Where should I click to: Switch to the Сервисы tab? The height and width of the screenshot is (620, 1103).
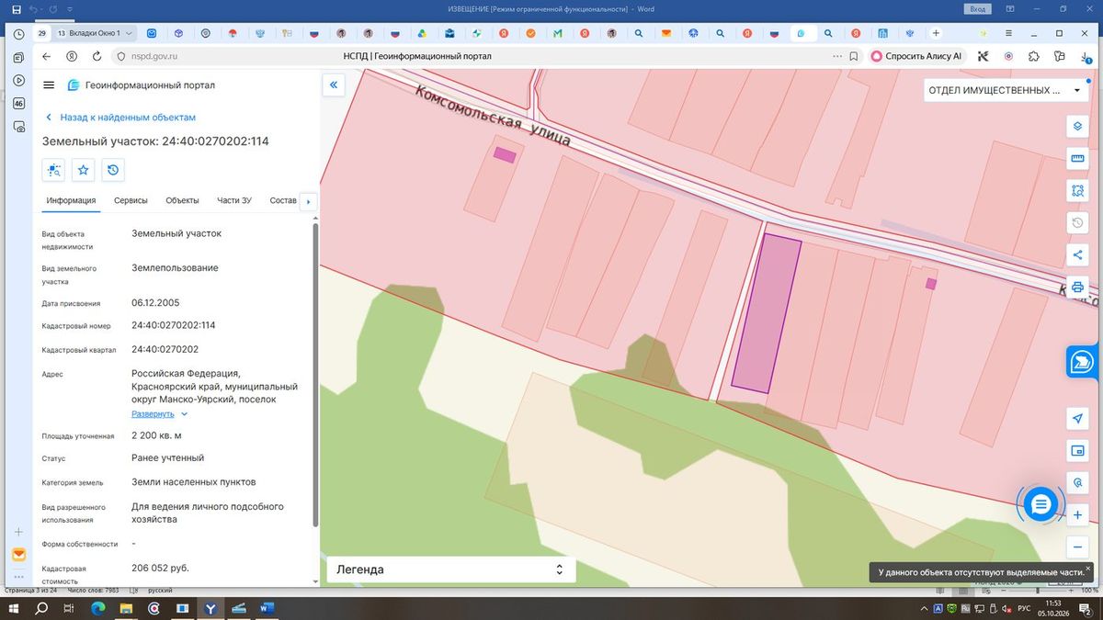click(131, 200)
